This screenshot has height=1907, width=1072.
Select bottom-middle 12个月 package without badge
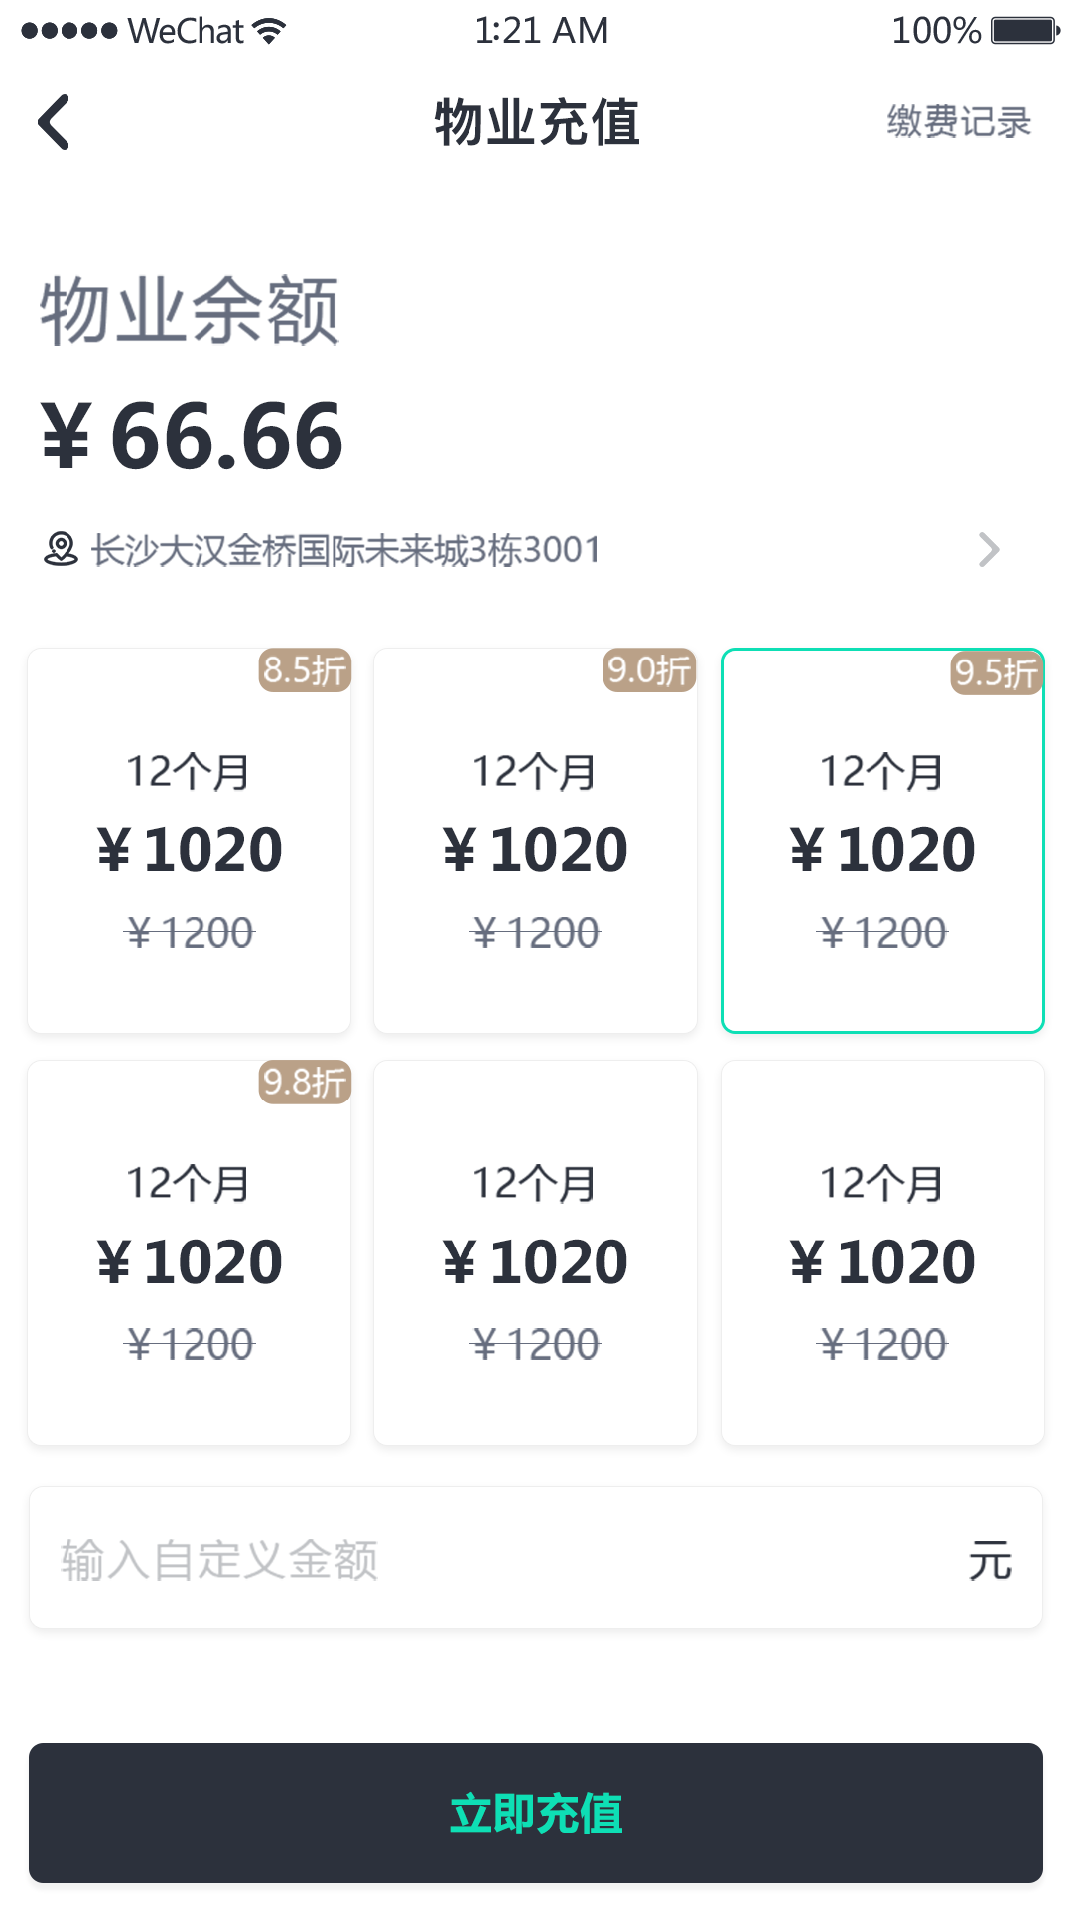point(535,1252)
